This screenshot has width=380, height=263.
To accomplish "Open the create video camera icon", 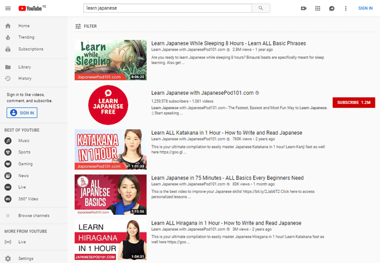I will [x=304, y=8].
